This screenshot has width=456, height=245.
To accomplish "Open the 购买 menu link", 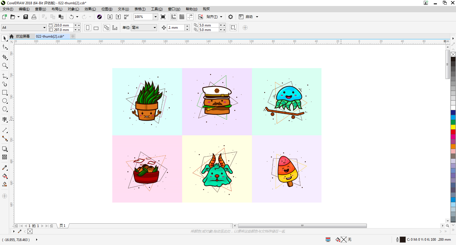I will 206,9.
